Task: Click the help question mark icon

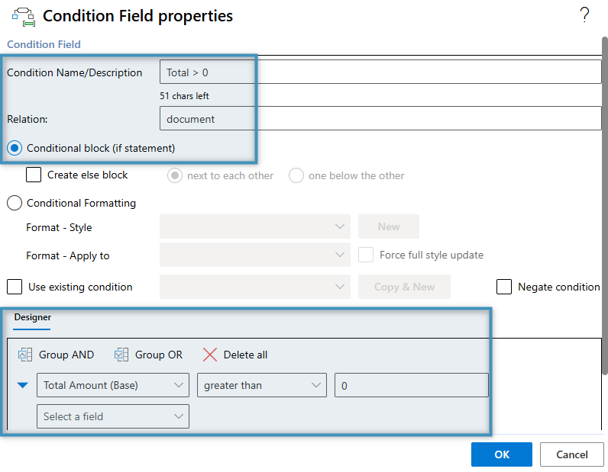Action: pos(584,15)
